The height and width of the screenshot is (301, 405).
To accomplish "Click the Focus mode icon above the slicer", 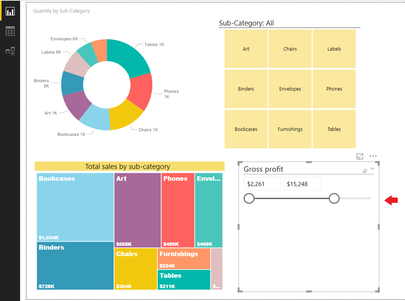I will (359, 156).
